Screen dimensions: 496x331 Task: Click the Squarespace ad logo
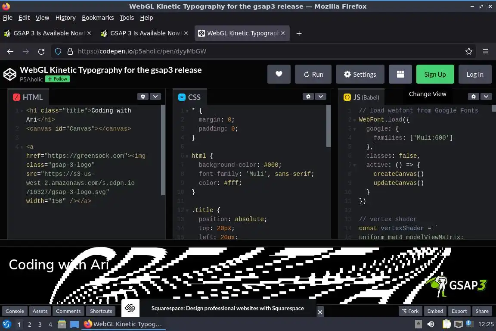click(130, 308)
